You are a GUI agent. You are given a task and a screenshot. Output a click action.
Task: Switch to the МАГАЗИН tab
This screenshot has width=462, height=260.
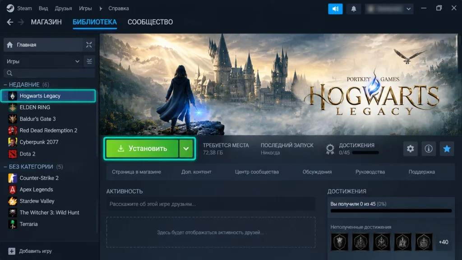pos(46,22)
